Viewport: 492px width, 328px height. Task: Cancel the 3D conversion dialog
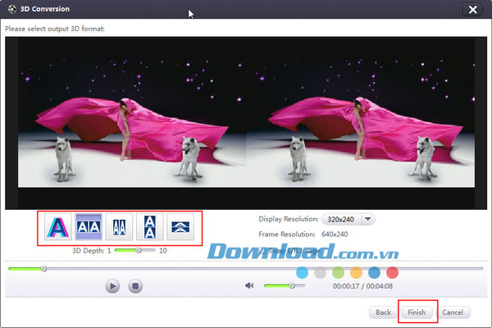click(453, 312)
